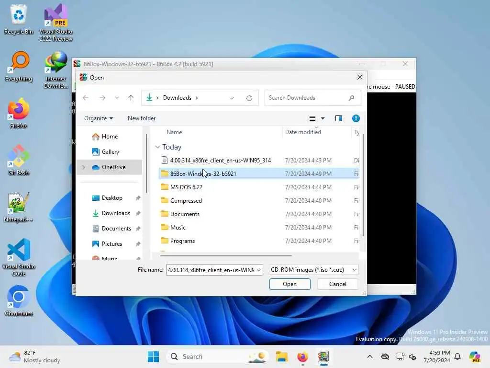Click the Open button
490x368 pixels.
coord(290,284)
